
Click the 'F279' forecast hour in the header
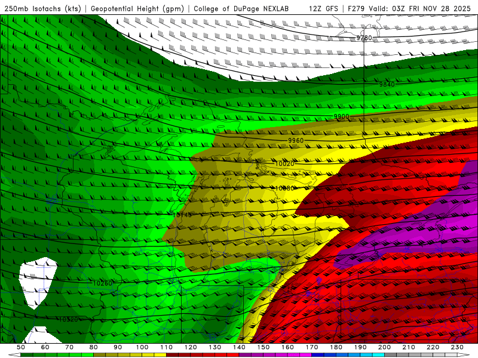pyautogui.click(x=356, y=8)
